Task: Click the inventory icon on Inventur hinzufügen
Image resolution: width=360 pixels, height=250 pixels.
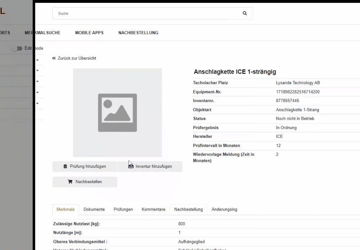Action: pyautogui.click(x=131, y=167)
